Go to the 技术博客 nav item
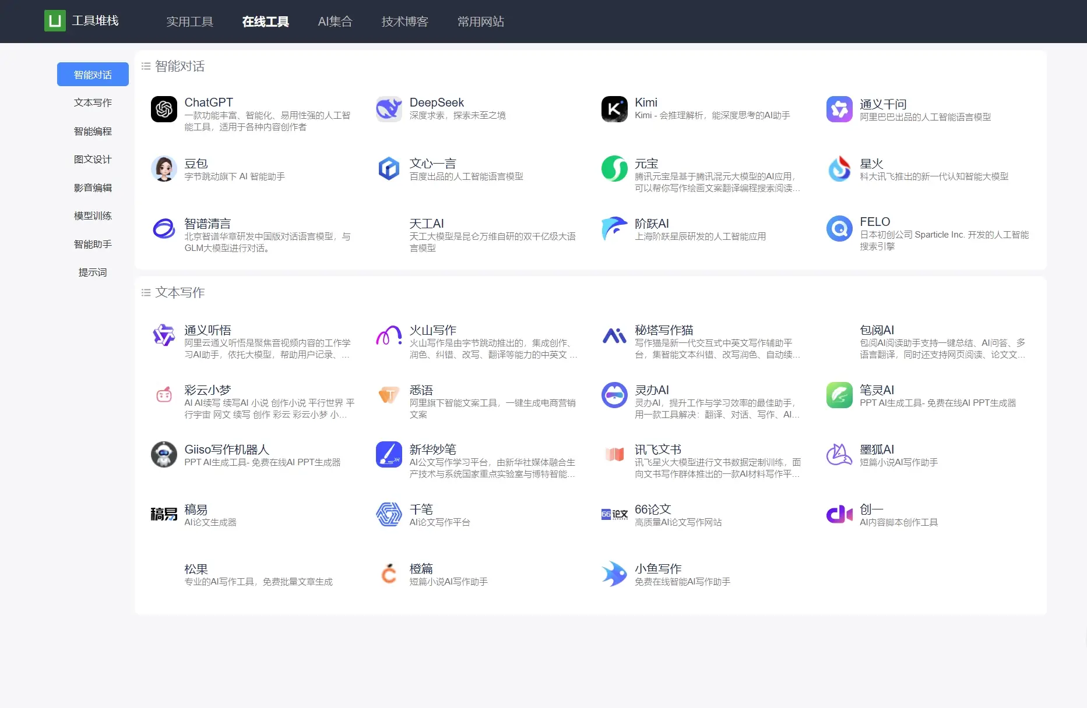The image size is (1087, 708). tap(404, 22)
